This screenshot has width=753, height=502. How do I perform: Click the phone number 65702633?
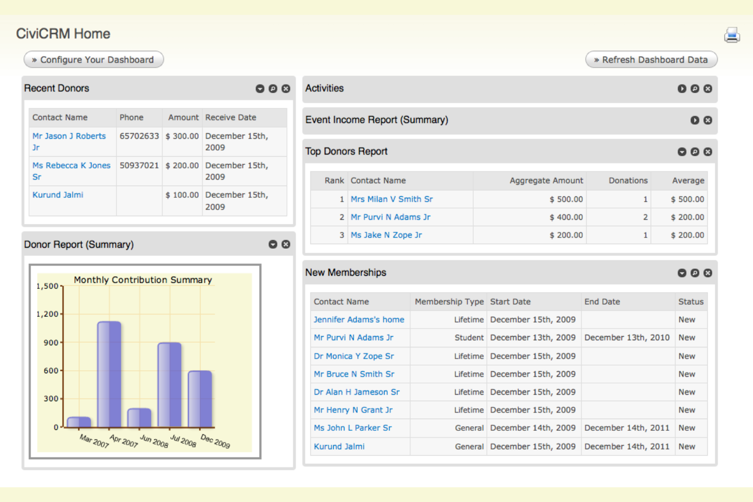tap(139, 136)
